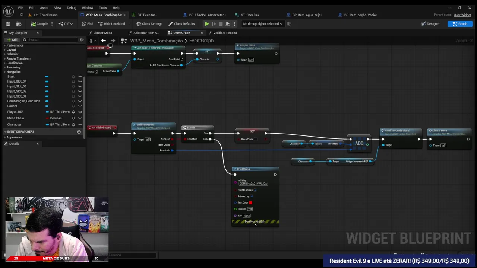This screenshot has width=477, height=268.
Task: Click the home icon beside asset tabs
Action: (22, 15)
